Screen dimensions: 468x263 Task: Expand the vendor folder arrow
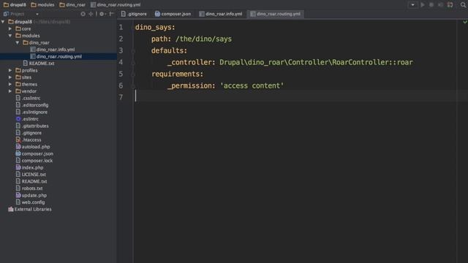(10, 91)
